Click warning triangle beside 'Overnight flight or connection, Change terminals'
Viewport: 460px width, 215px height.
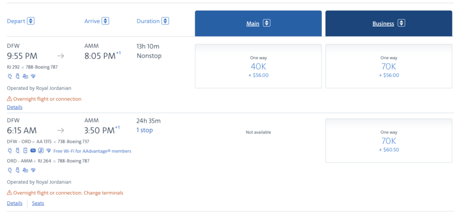click(9, 193)
